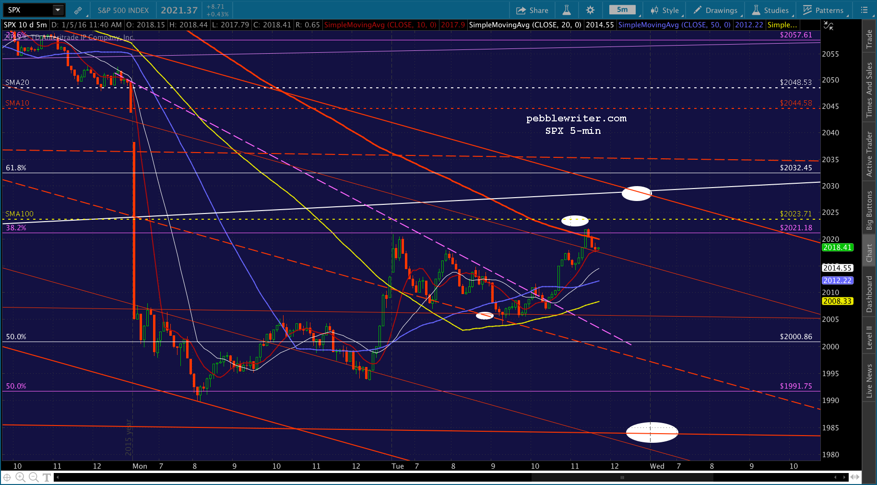Viewport: 877px width, 485px height.
Task: Open the 5m timeframe selector
Action: 622,10
